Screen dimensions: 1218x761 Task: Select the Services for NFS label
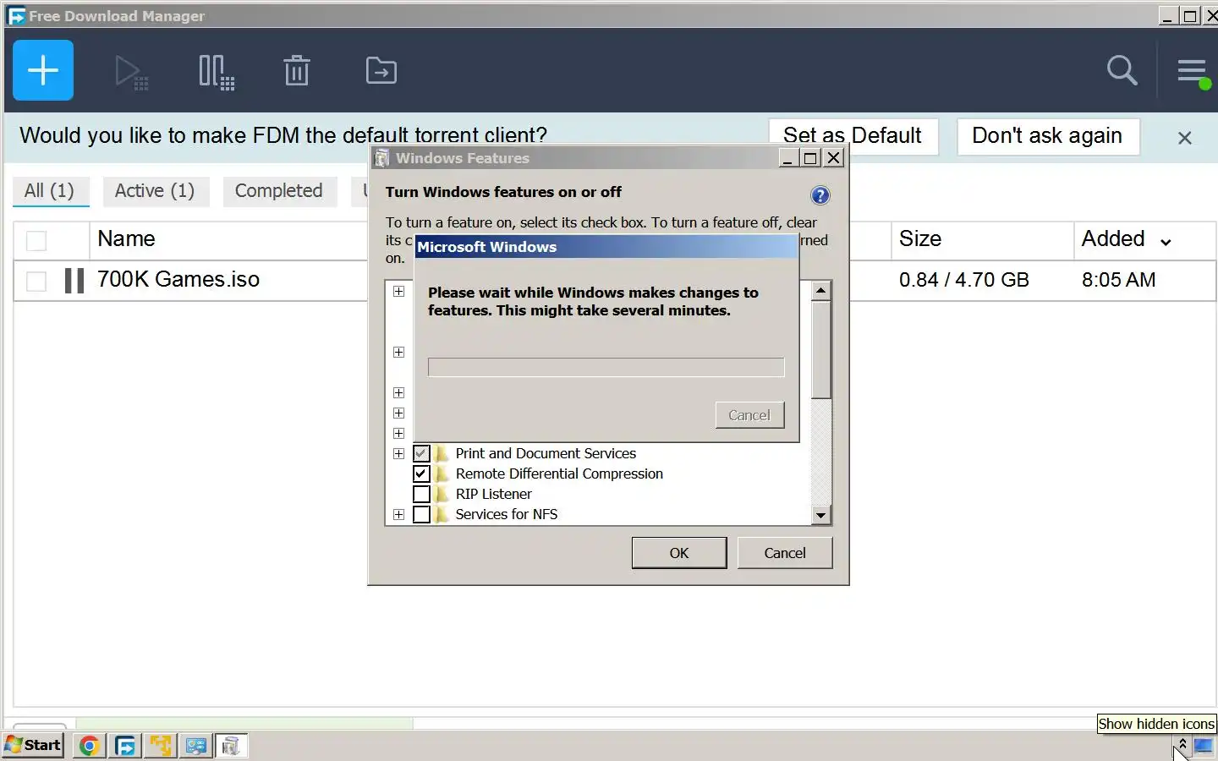[x=507, y=514]
